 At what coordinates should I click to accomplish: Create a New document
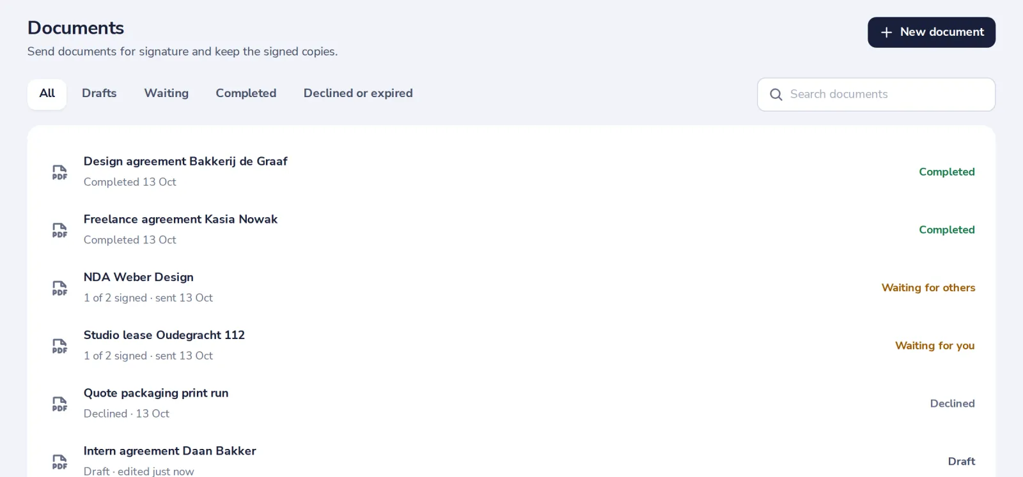932,33
